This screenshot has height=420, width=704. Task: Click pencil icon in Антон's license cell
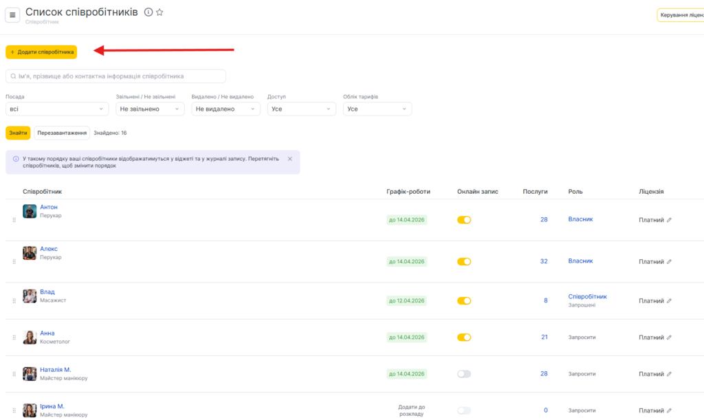[669, 221]
